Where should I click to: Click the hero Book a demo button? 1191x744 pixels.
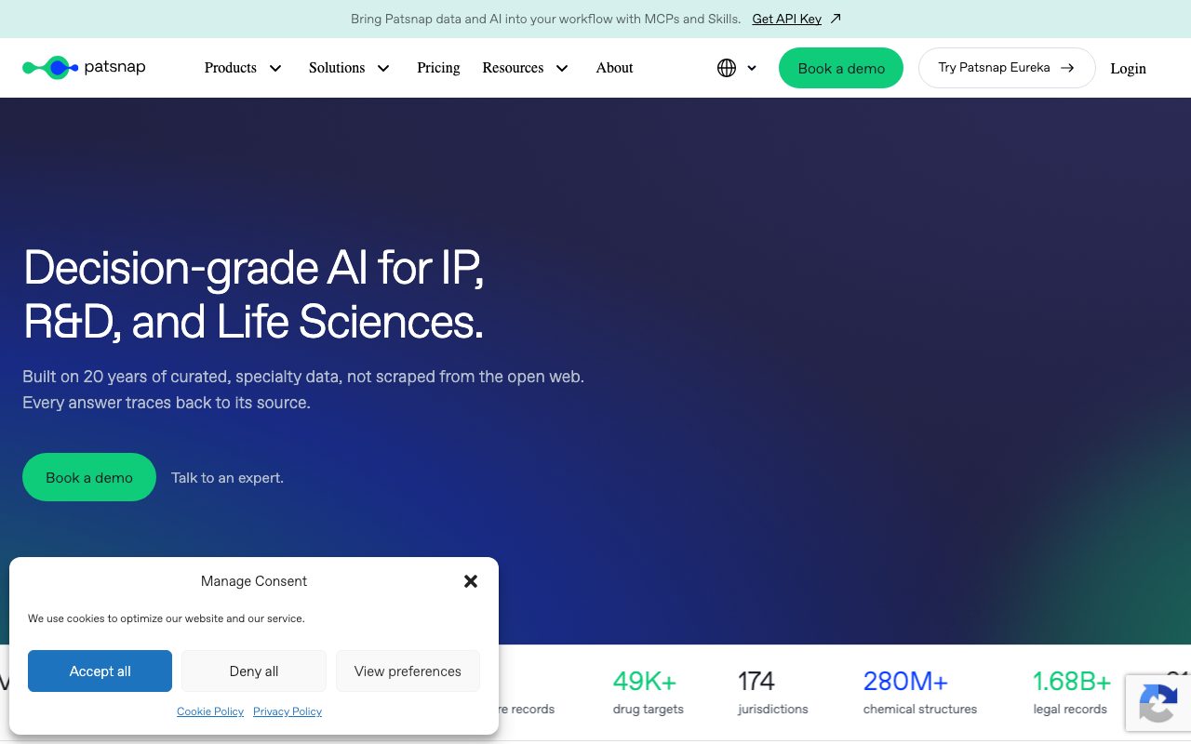tap(89, 477)
